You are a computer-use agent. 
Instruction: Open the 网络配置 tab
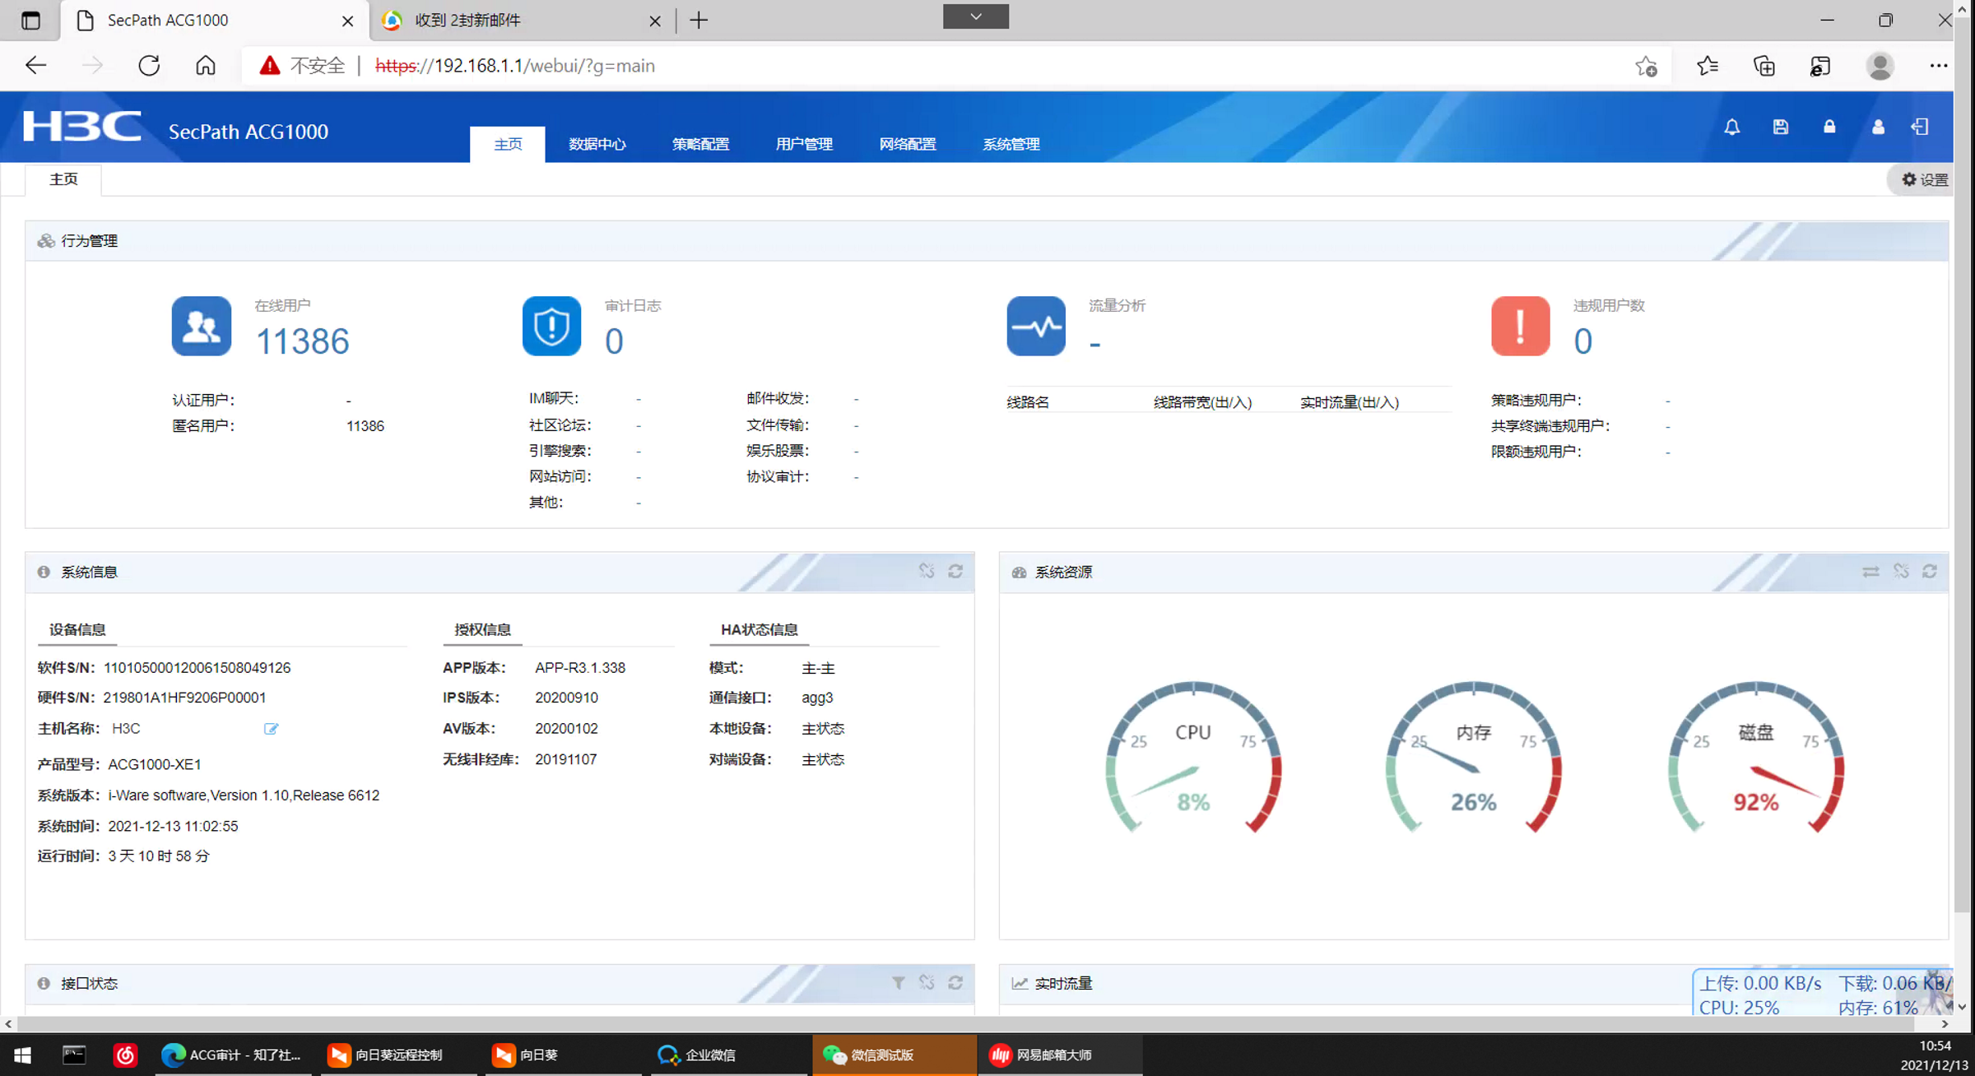[x=907, y=144]
